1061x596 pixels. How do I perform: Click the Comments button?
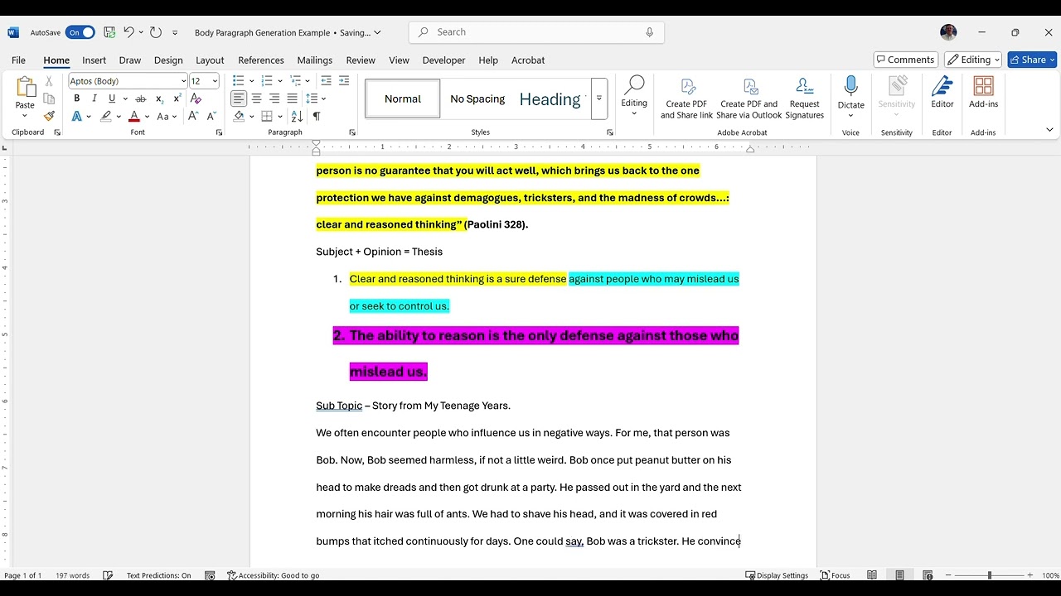point(905,60)
